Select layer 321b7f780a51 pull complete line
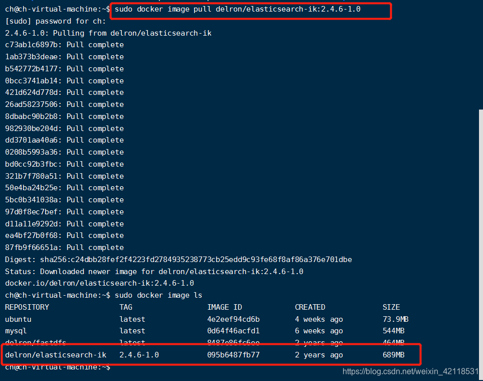 (64, 176)
